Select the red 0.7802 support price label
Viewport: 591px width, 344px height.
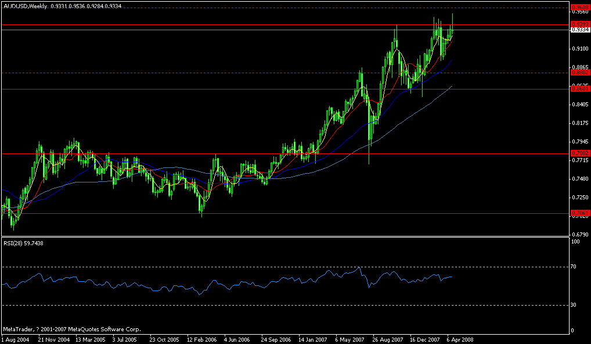[579, 153]
